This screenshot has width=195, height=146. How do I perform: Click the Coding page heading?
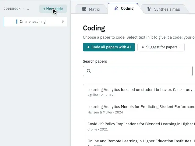pos(94,28)
